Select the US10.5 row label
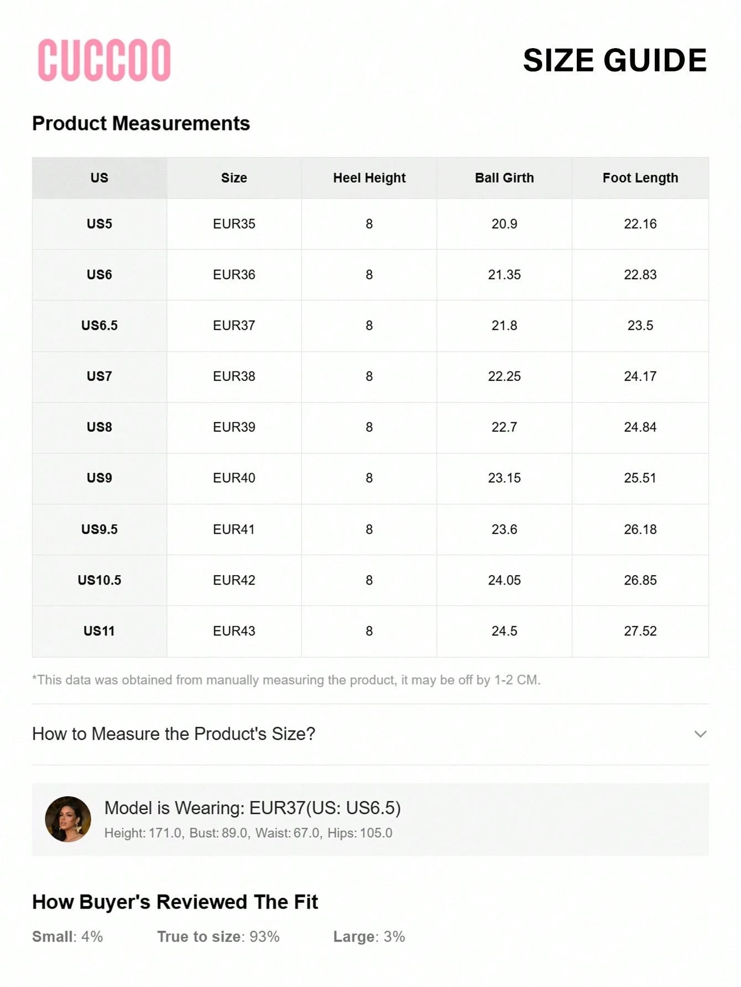 tap(100, 580)
